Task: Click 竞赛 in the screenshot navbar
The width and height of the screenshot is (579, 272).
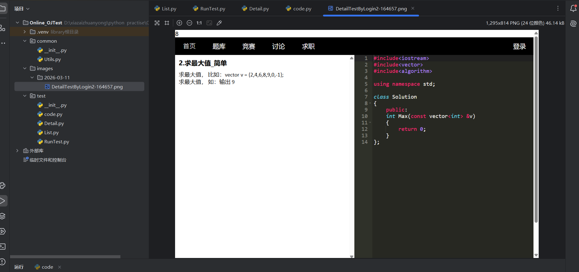Action: pyautogui.click(x=249, y=46)
